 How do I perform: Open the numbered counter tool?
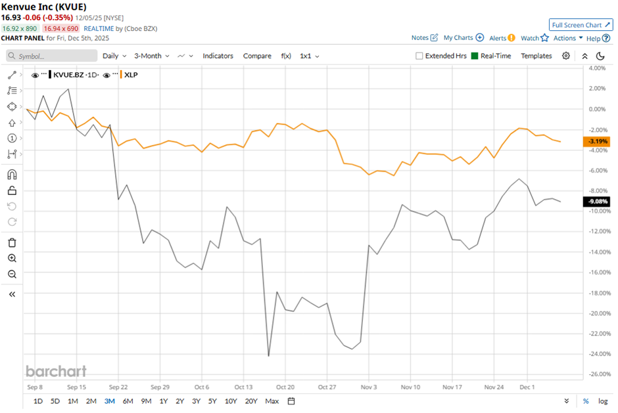[12, 138]
